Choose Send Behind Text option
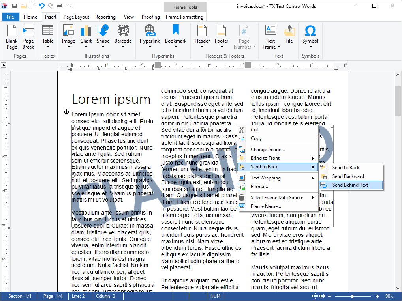The image size is (402, 301). click(x=350, y=185)
